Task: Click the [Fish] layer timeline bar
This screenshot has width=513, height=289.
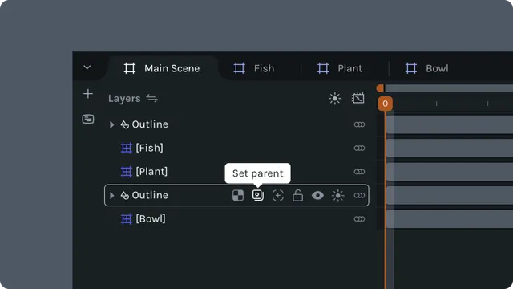Action: [x=450, y=148]
